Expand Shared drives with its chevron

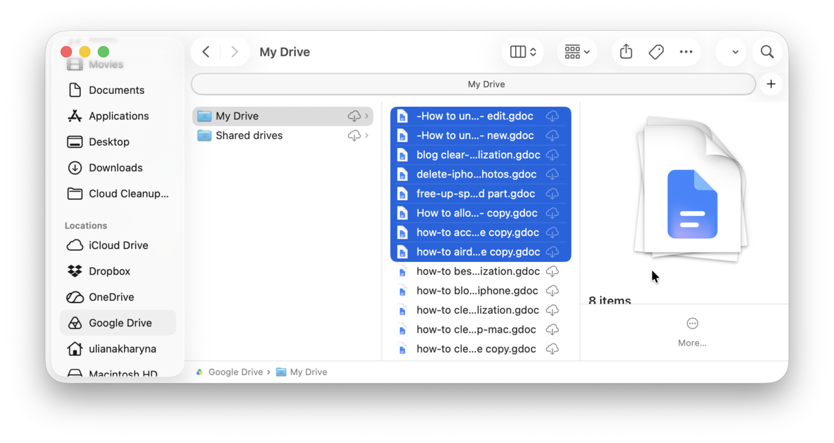click(x=367, y=136)
